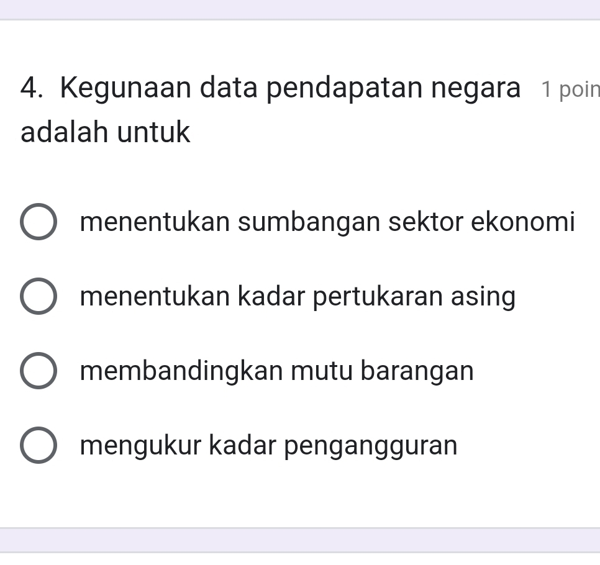This screenshot has height=565, width=600.
Task: Click the lavender band below the question card
Action: point(300,540)
